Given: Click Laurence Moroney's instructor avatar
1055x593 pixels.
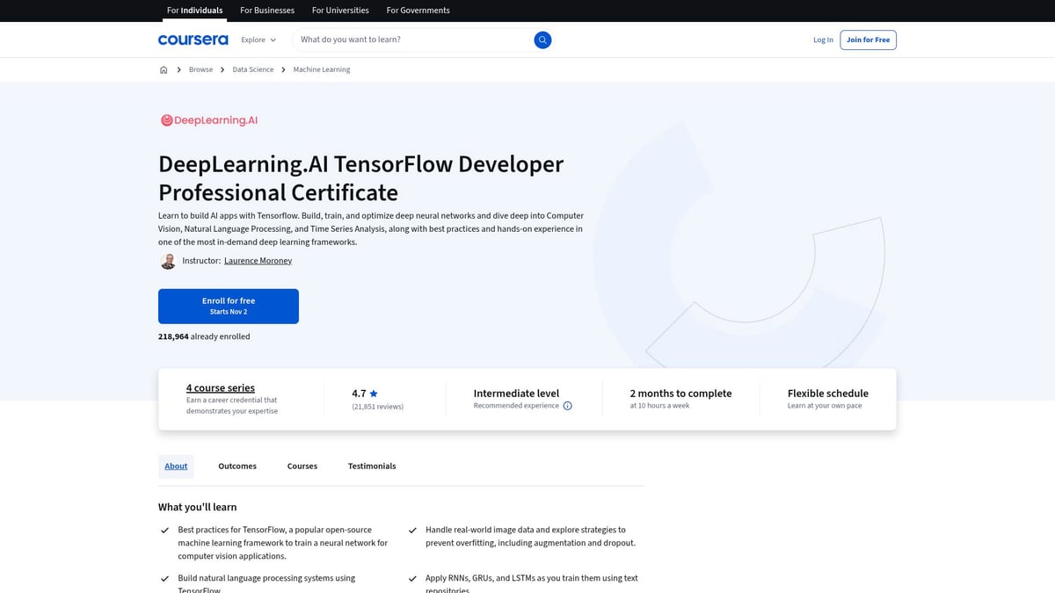Looking at the screenshot, I should [168, 261].
